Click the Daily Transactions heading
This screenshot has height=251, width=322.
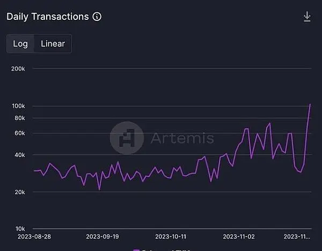pyautogui.click(x=48, y=17)
